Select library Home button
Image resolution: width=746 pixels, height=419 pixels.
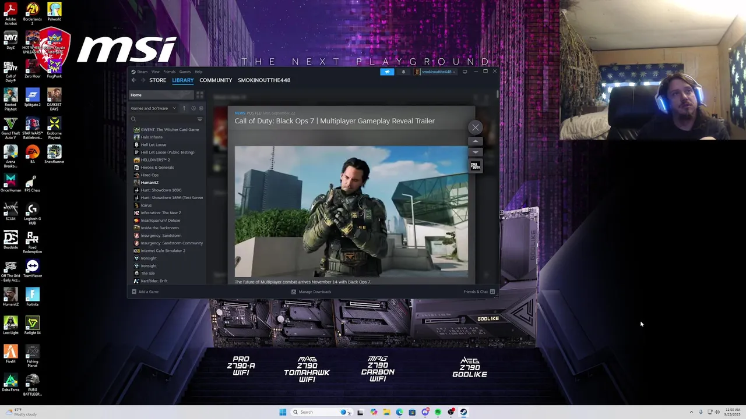click(x=161, y=95)
